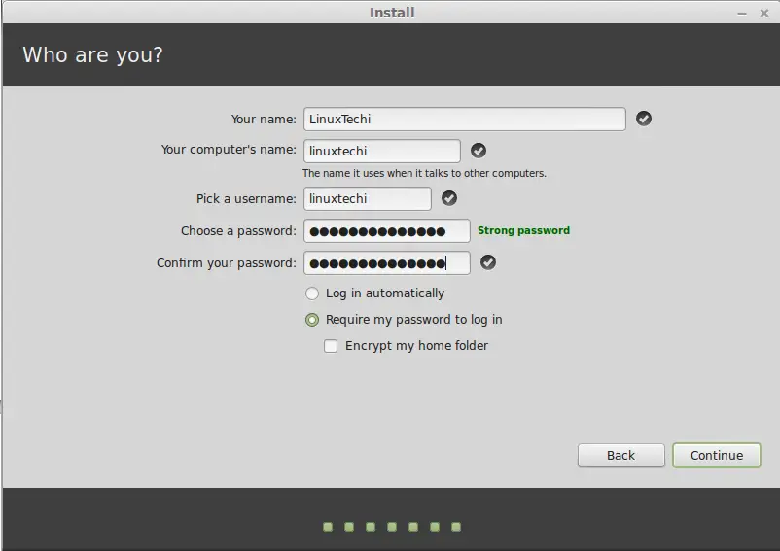Click 'The name it uses when it talks' hint
This screenshot has height=551, width=780.
(424, 173)
